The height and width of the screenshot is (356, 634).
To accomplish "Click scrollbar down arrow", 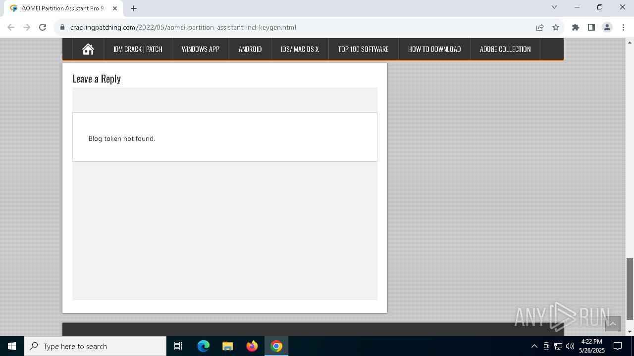I will pyautogui.click(x=630, y=332).
